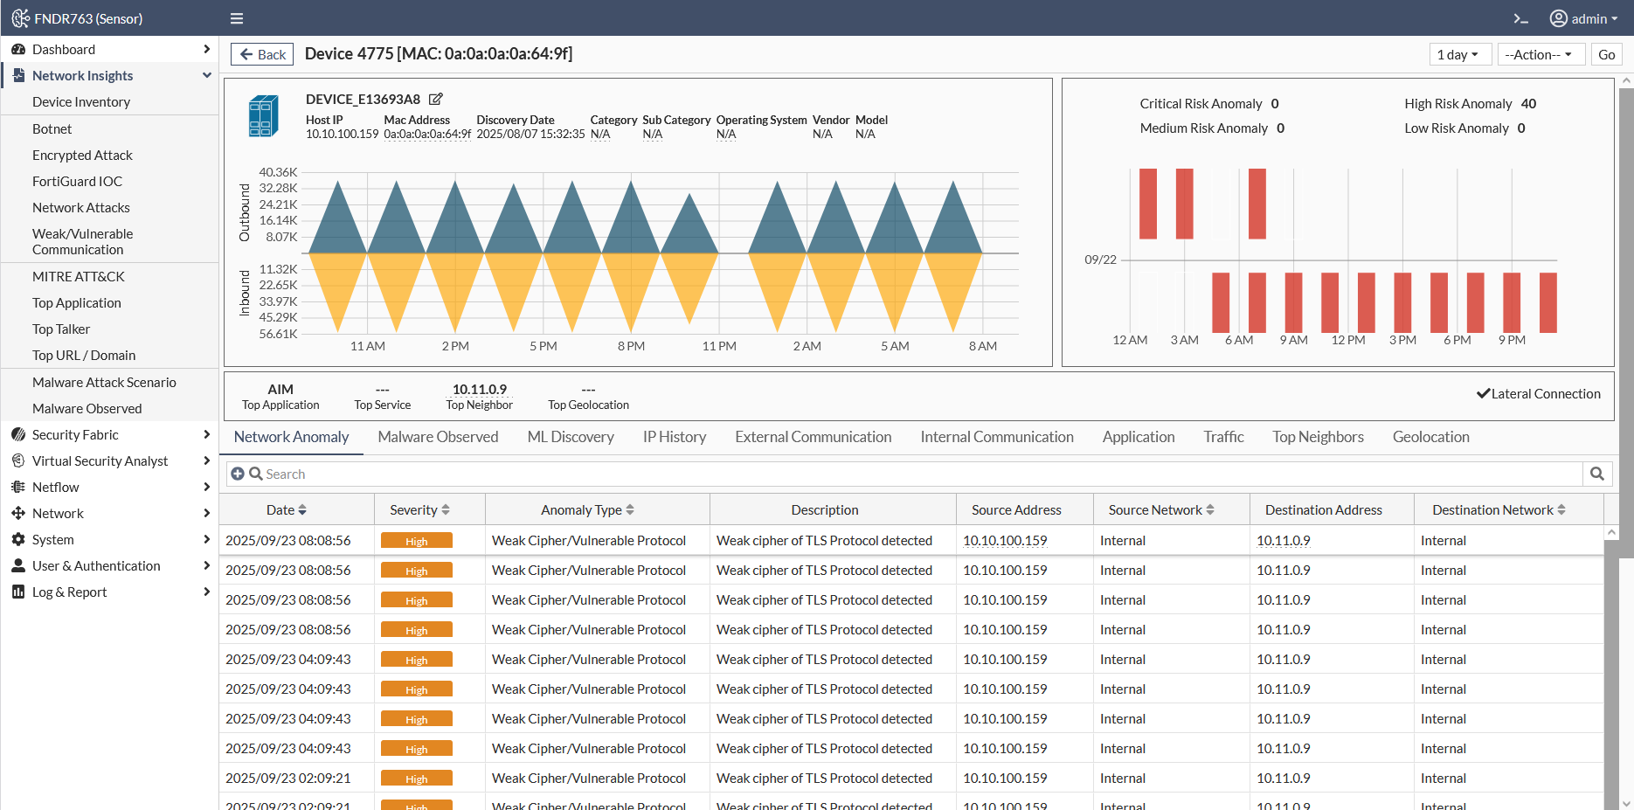Expand the admin user menu
This screenshot has width=1634, height=810.
click(1583, 18)
